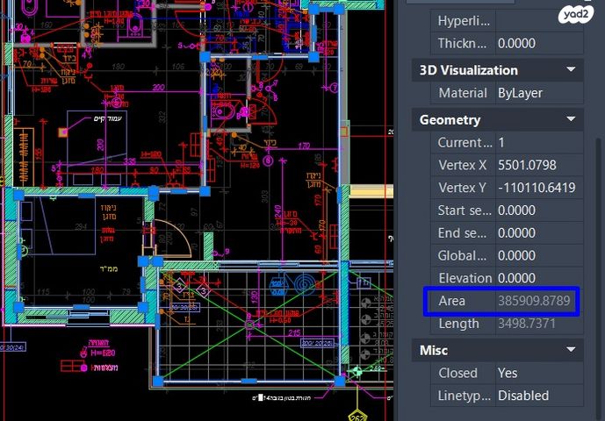
Task: Open the Material ByLayer dropdown
Action: pyautogui.click(x=537, y=92)
